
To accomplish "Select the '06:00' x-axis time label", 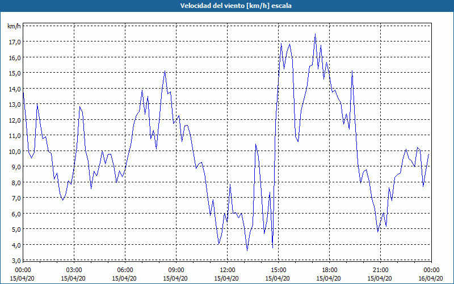I will pos(125,270).
